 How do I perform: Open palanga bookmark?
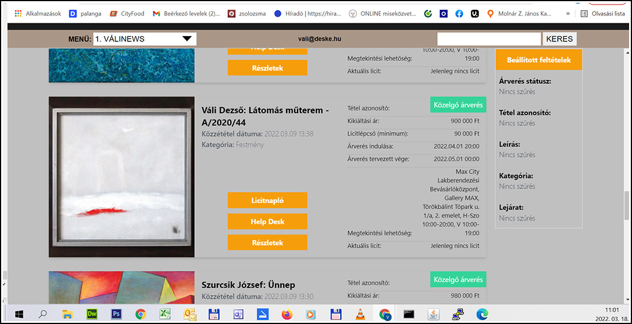(x=85, y=13)
